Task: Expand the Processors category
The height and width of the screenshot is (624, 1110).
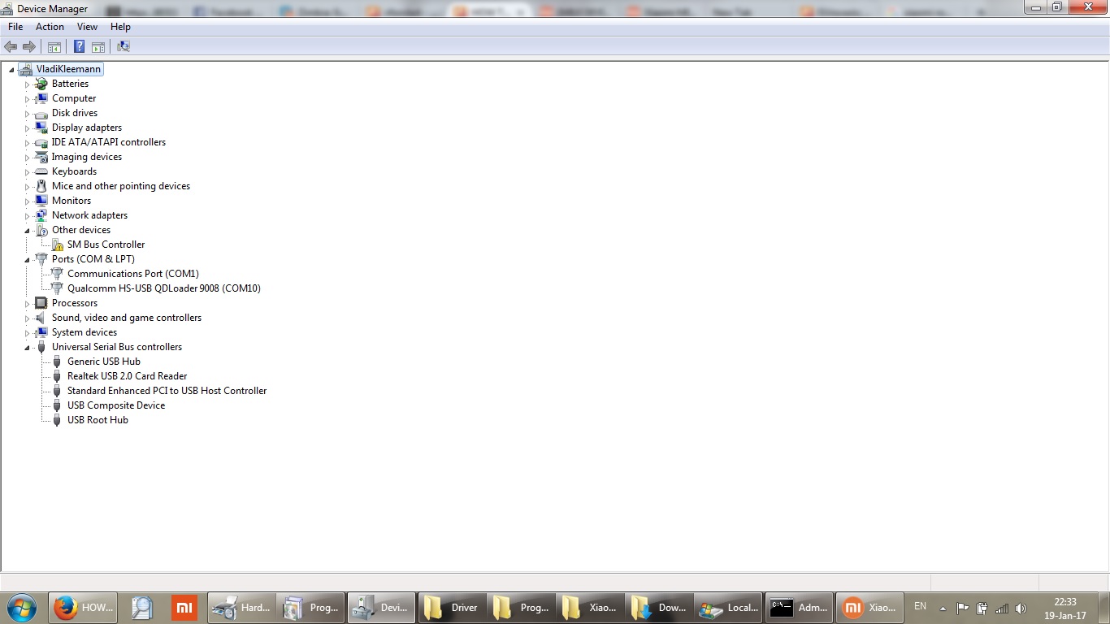Action: point(27,304)
